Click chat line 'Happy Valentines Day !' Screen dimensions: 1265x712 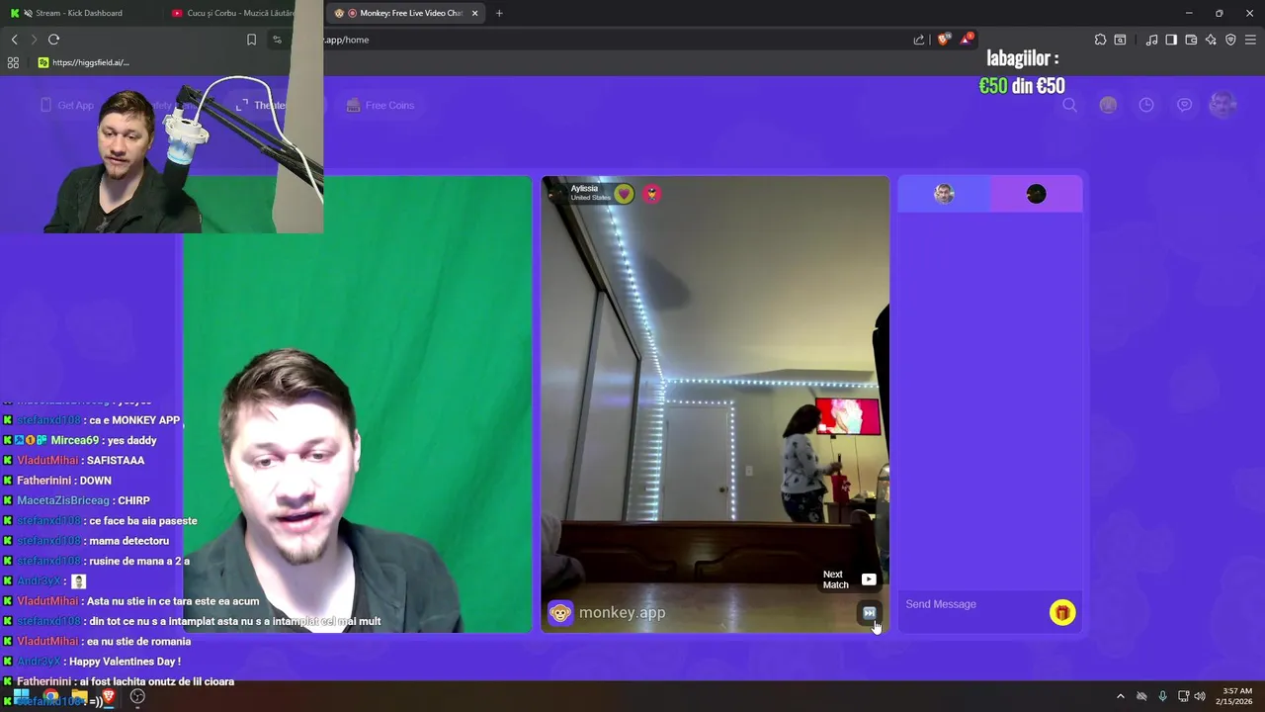point(126,662)
